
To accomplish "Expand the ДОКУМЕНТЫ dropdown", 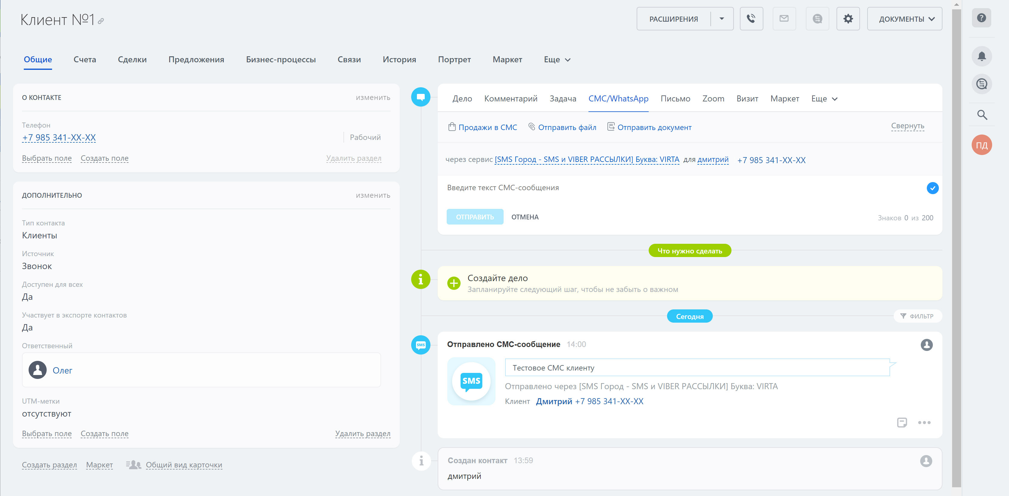I will pos(904,19).
